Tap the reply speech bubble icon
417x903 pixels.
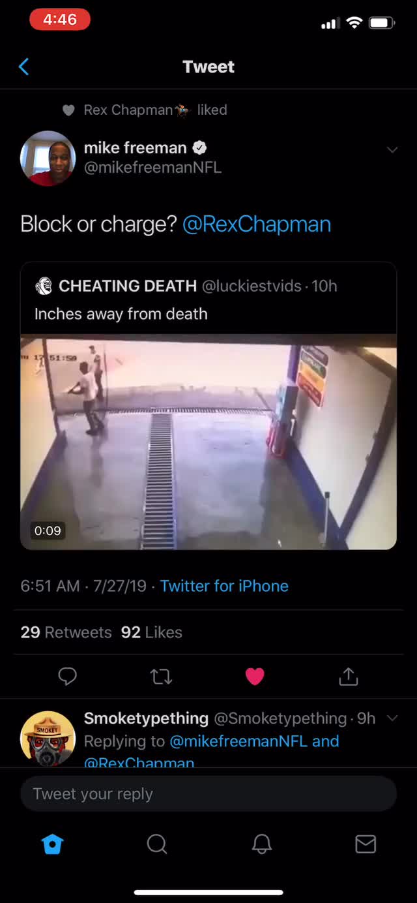click(68, 677)
